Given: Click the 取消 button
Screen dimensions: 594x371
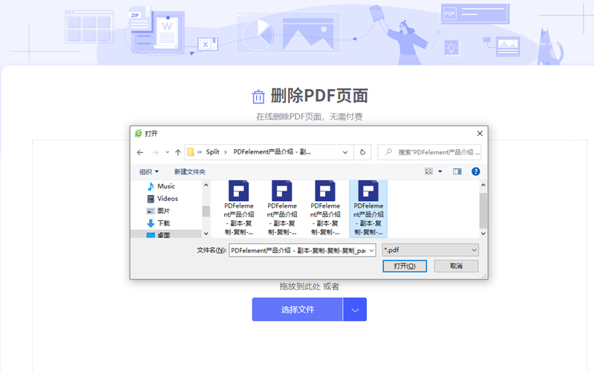Looking at the screenshot, I should (x=456, y=266).
